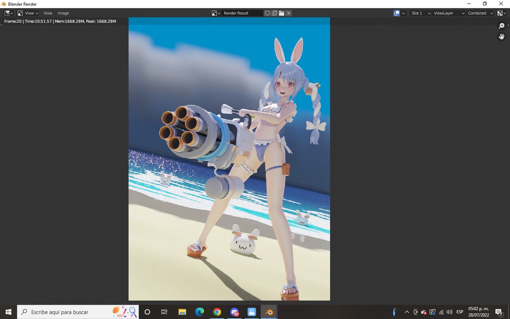Expand the gizmo options arrow

coord(403,13)
